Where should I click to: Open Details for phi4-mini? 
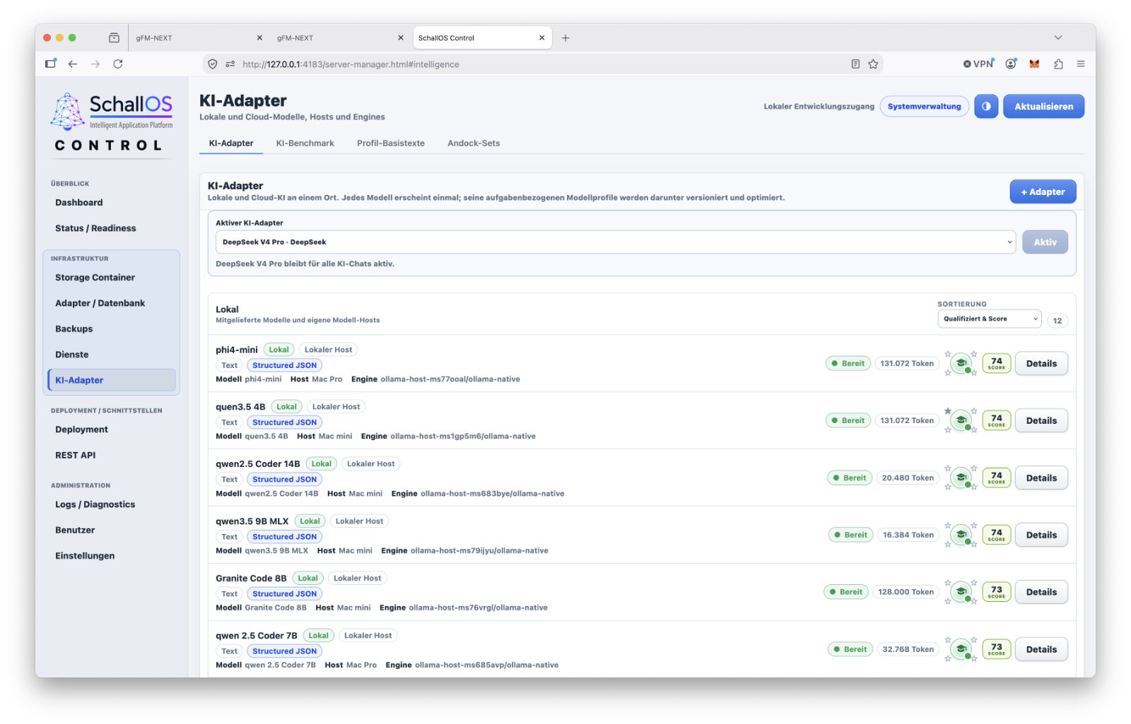[1041, 364]
